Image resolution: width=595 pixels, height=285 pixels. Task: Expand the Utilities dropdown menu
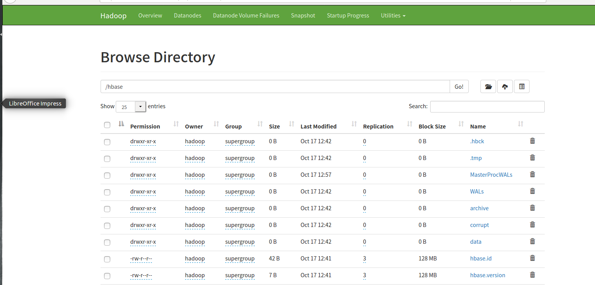point(393,16)
